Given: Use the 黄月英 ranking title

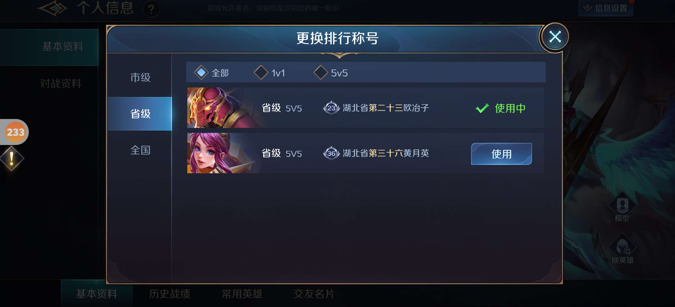Looking at the screenshot, I should (501, 154).
